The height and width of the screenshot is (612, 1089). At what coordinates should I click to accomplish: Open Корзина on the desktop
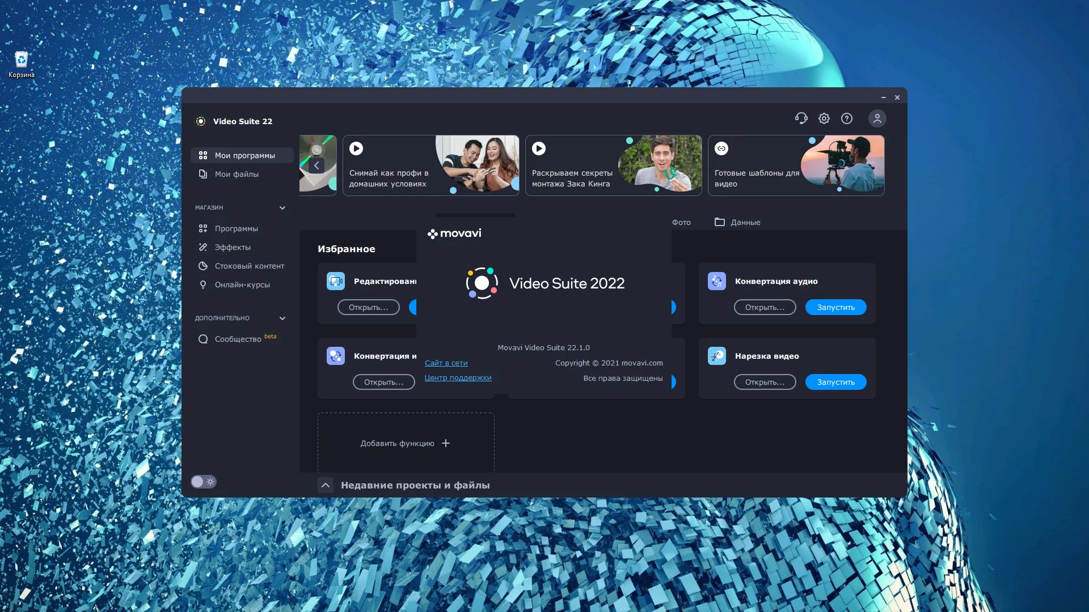[22, 65]
